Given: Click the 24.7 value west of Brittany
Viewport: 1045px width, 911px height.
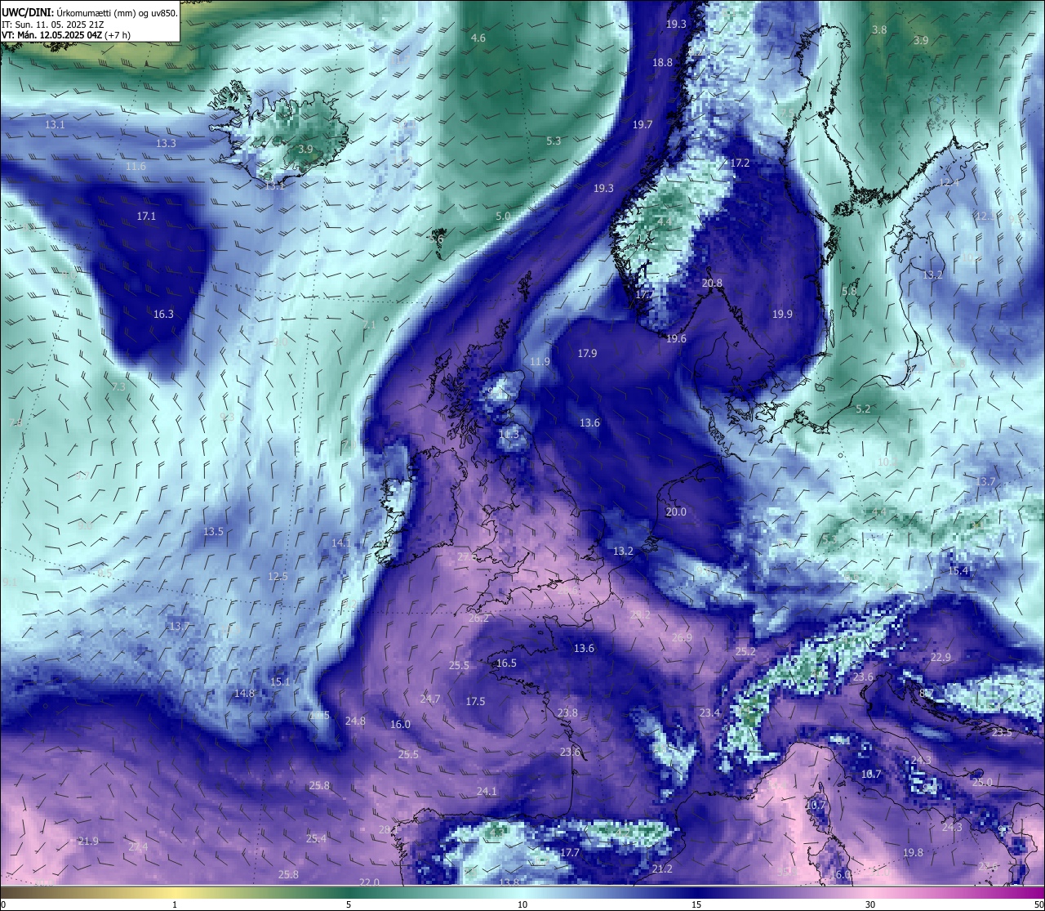Looking at the screenshot, I should [x=429, y=699].
